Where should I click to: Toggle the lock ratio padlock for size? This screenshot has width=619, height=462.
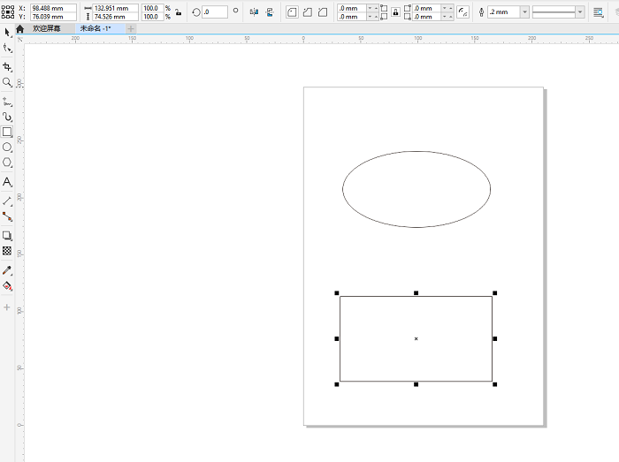tap(178, 12)
